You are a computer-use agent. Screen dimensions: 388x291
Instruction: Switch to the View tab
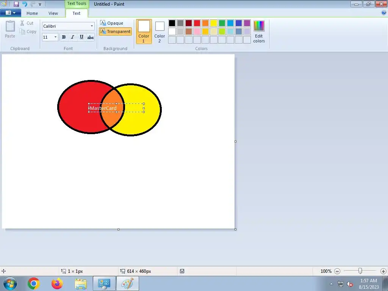click(x=53, y=13)
